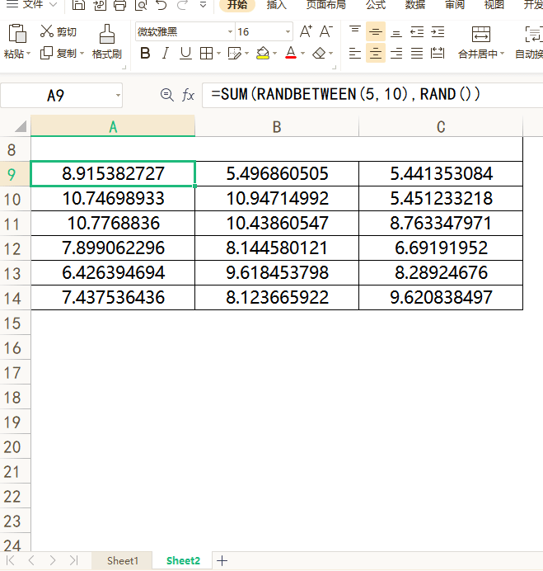
Task: Toggle align right
Action: 396,54
